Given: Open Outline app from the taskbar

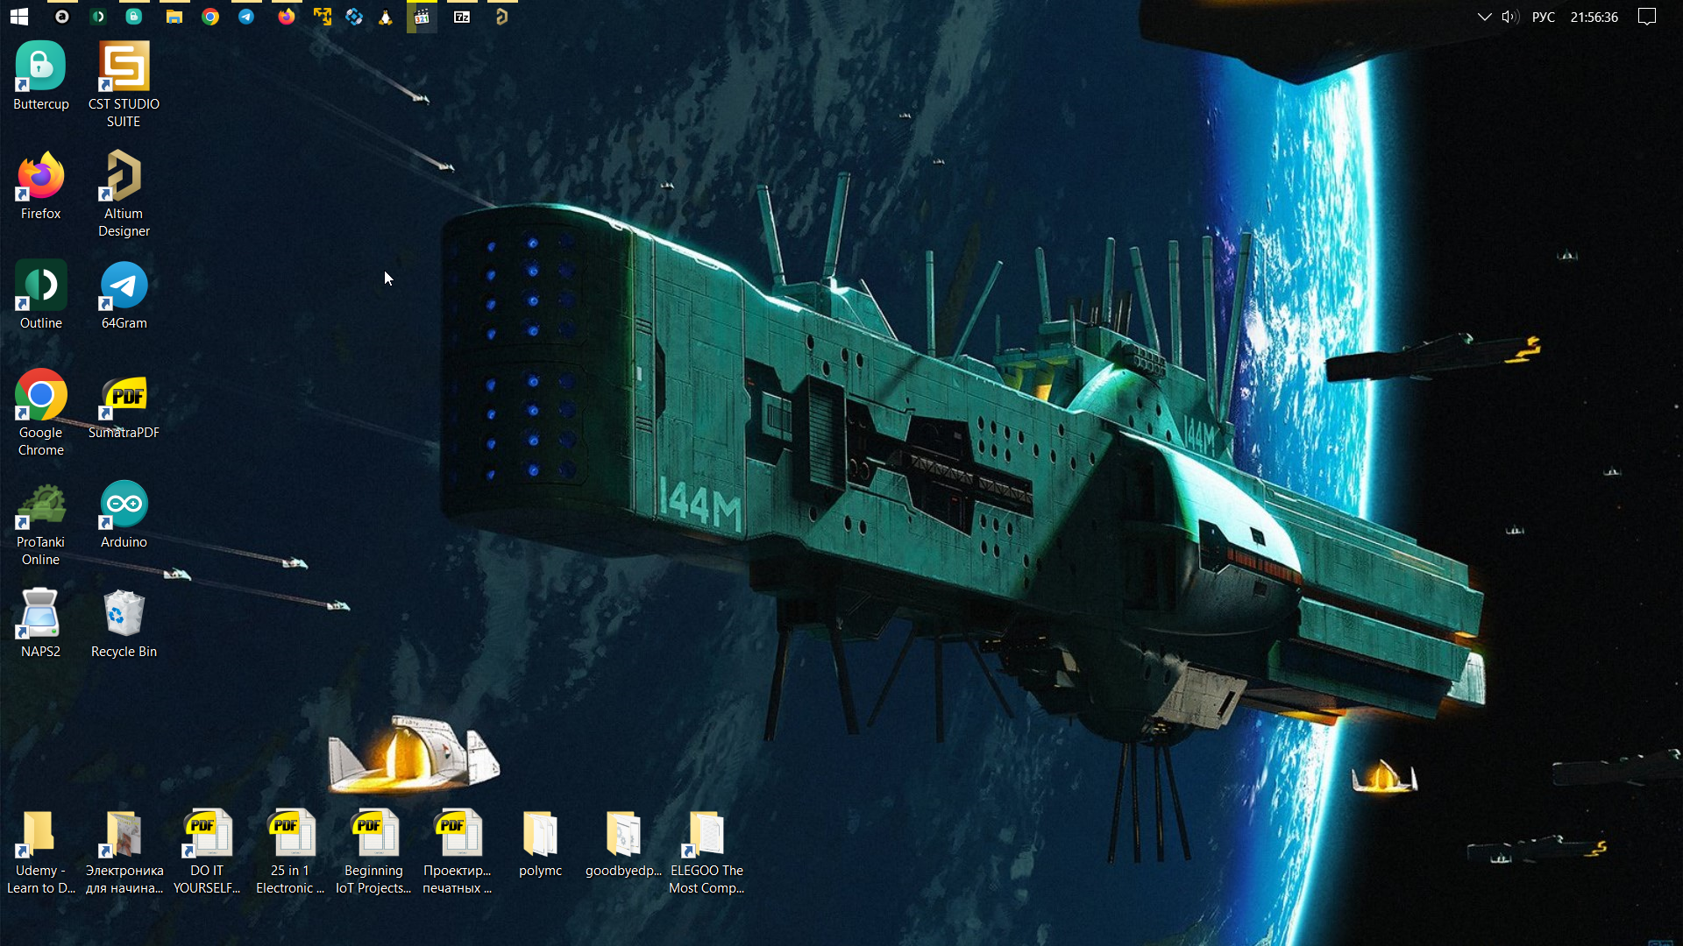Looking at the screenshot, I should [98, 17].
